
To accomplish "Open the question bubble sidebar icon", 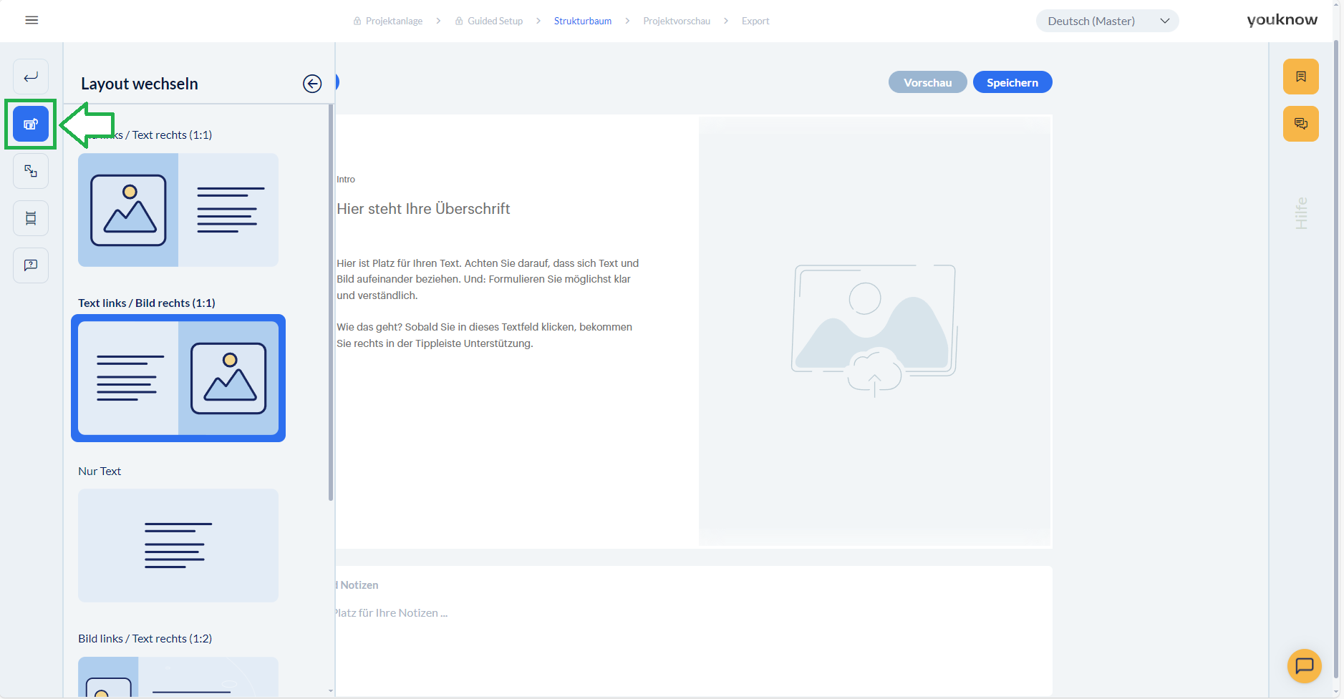I will (31, 265).
